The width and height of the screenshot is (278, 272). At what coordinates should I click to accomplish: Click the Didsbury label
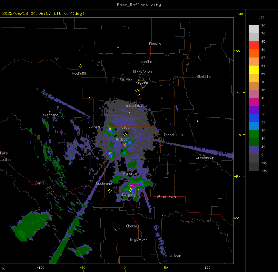point(124,139)
